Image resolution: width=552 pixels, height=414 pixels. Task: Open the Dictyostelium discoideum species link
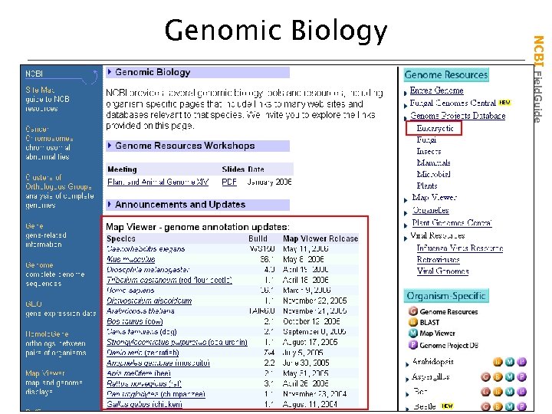(x=149, y=301)
